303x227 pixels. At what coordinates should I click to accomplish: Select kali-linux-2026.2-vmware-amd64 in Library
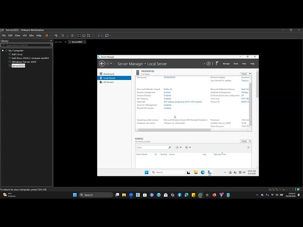(x=30, y=58)
